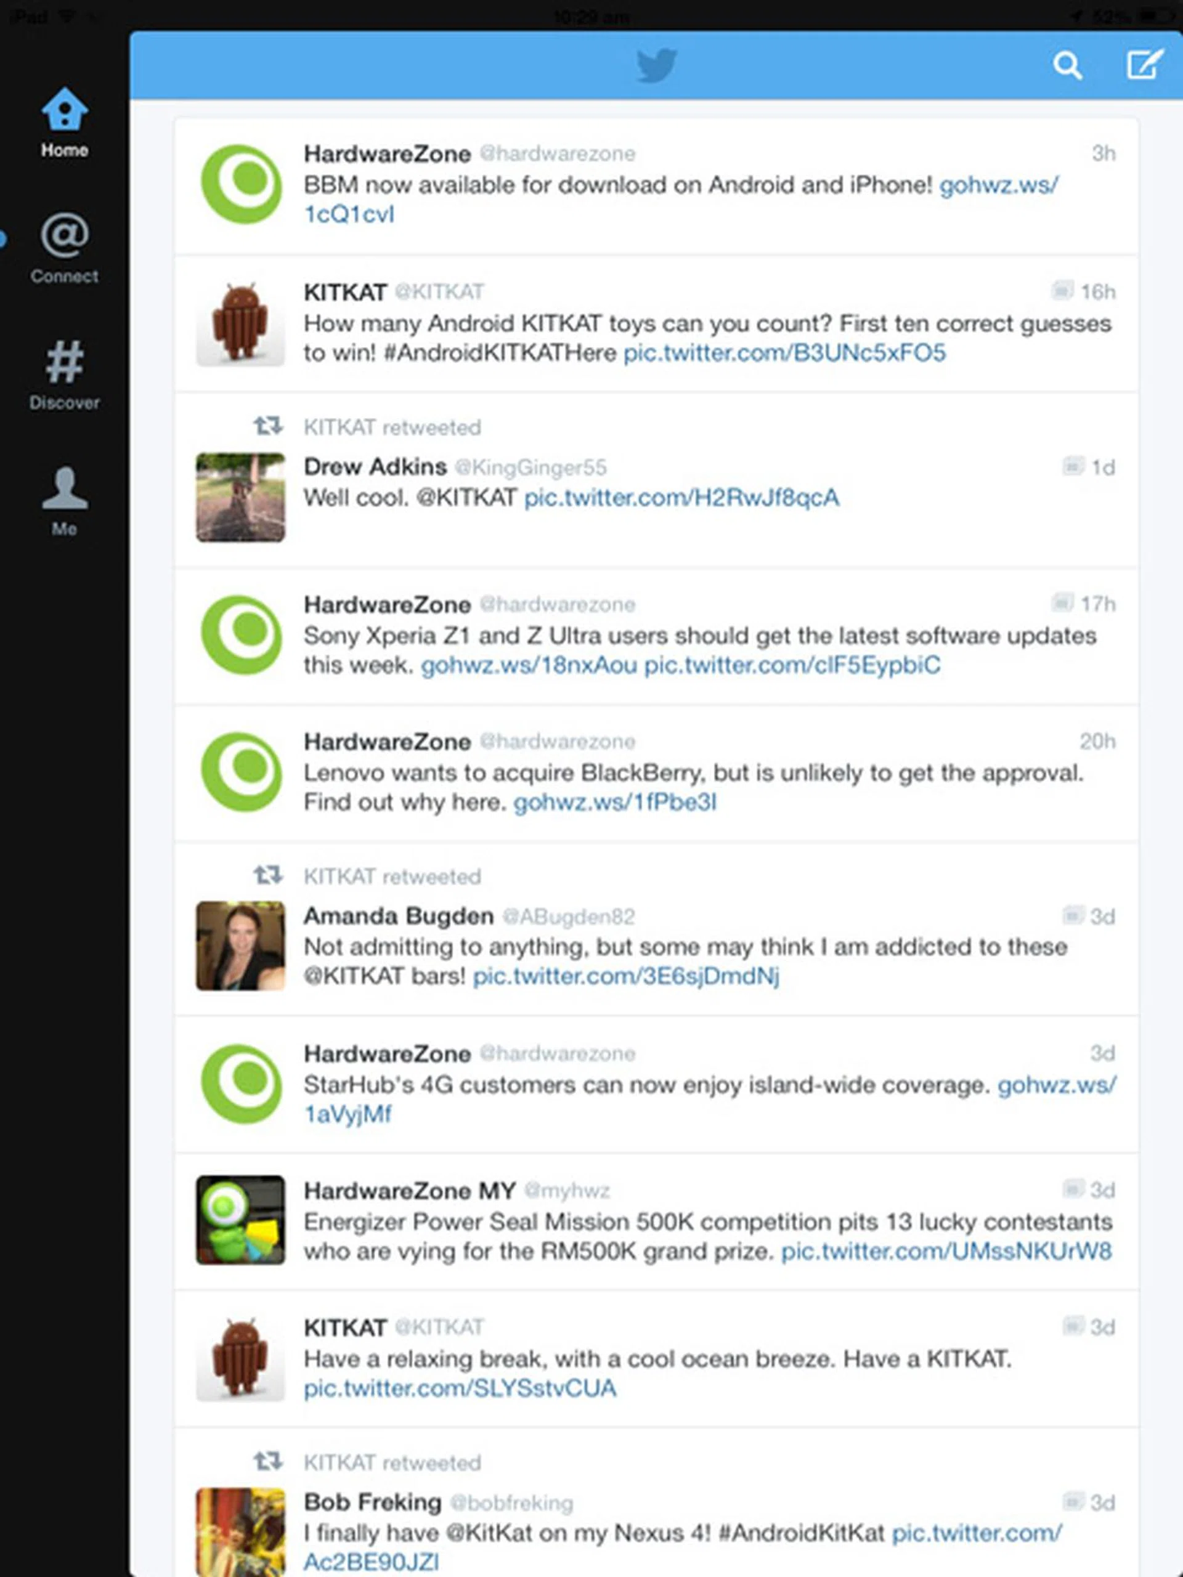The image size is (1183, 1577).
Task: Tap HardwareZone MY avatar thumbnail
Action: coord(240,1220)
